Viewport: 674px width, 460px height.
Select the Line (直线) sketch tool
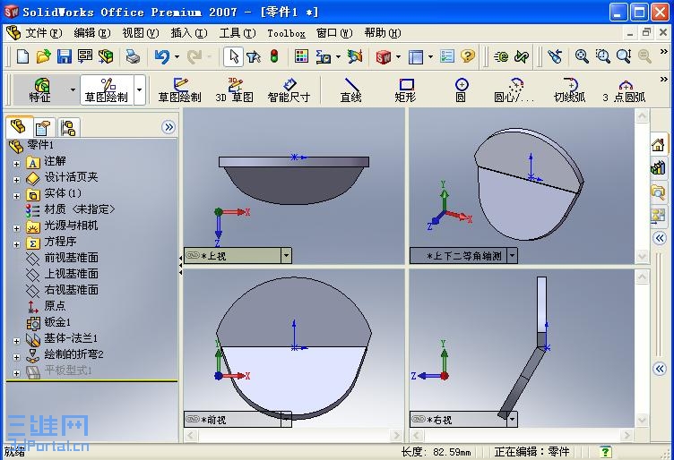(x=351, y=90)
